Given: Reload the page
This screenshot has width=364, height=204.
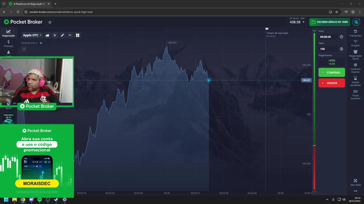Looking at the screenshot, I should (18, 12).
